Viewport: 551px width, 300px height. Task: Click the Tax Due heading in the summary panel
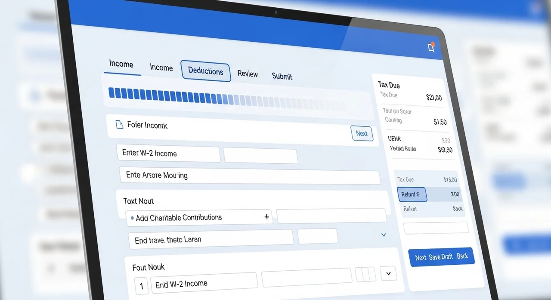click(x=389, y=85)
